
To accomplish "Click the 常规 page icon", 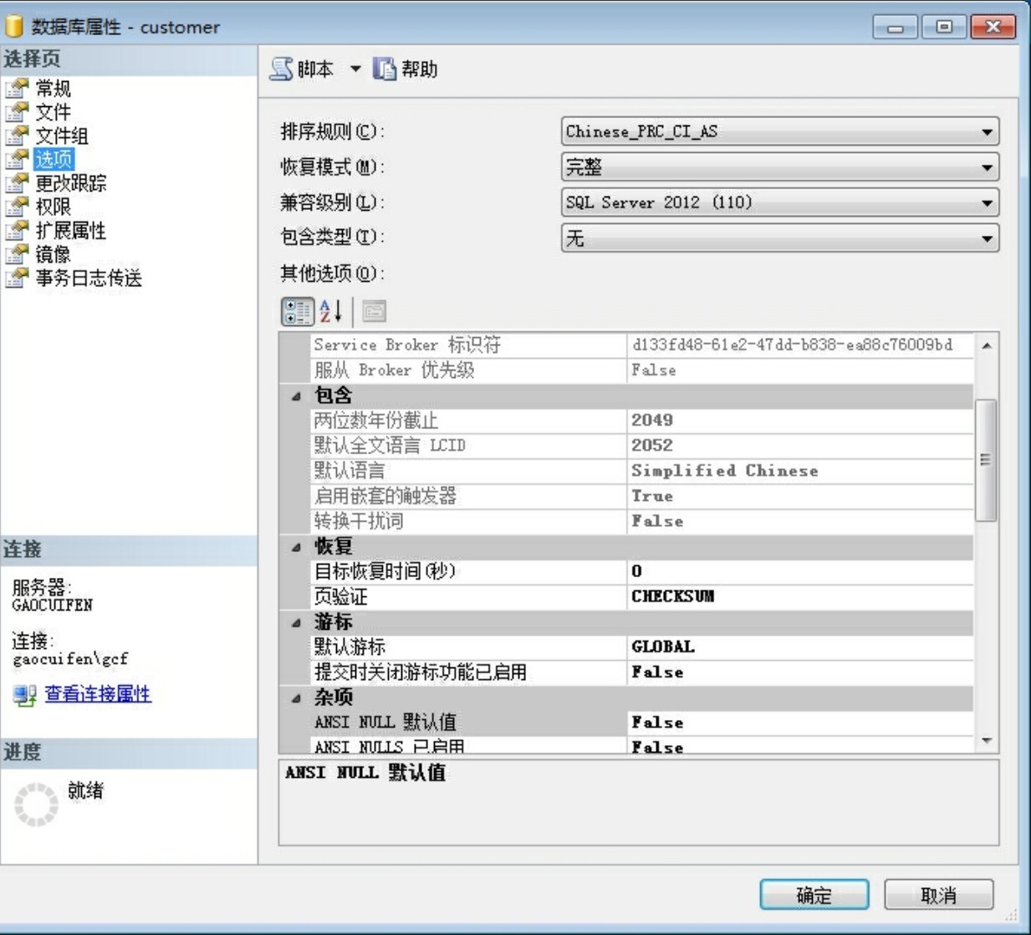I will [17, 88].
